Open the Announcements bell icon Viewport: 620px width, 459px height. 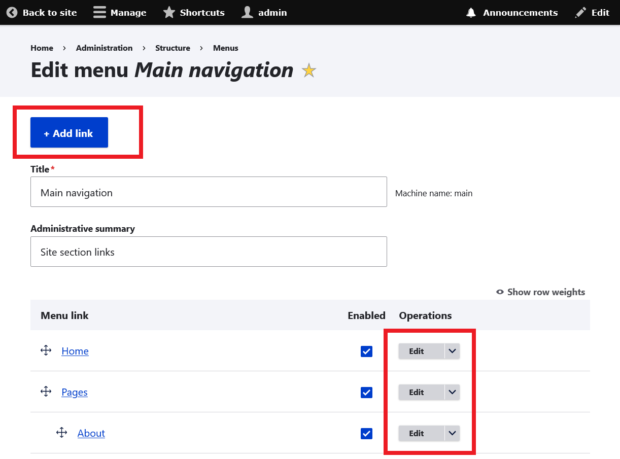[x=470, y=12]
